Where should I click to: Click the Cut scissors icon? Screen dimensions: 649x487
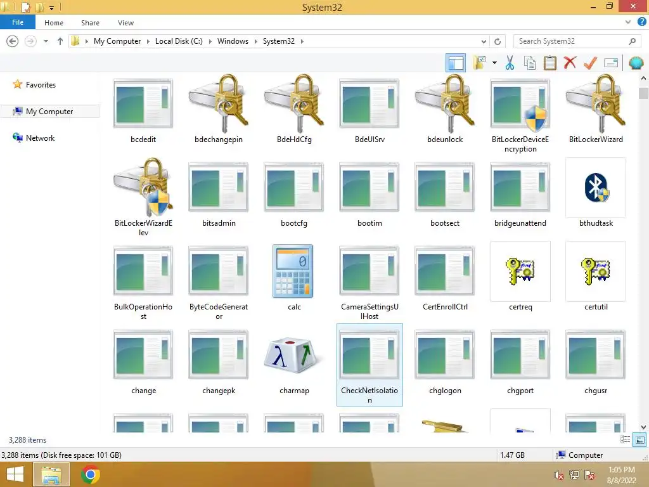[x=510, y=63]
